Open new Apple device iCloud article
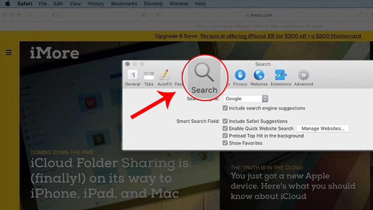 (293, 186)
